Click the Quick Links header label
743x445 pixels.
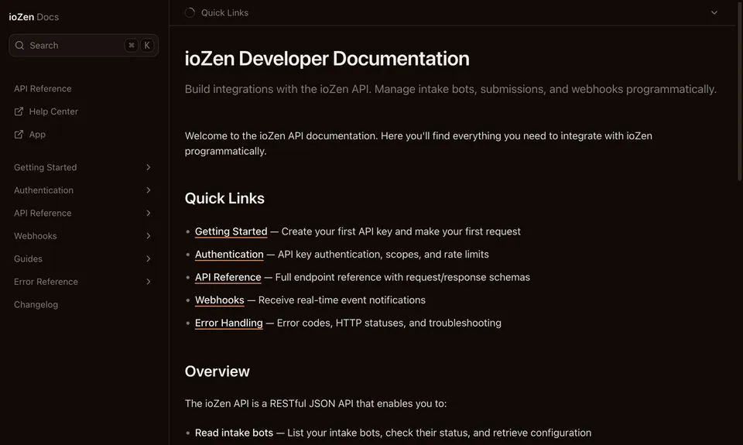pos(224,13)
